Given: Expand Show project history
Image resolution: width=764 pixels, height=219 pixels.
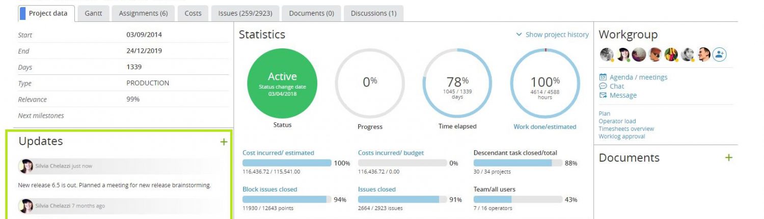Looking at the screenshot, I should point(552,35).
